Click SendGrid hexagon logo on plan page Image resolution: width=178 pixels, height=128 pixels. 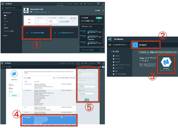[14, 74]
